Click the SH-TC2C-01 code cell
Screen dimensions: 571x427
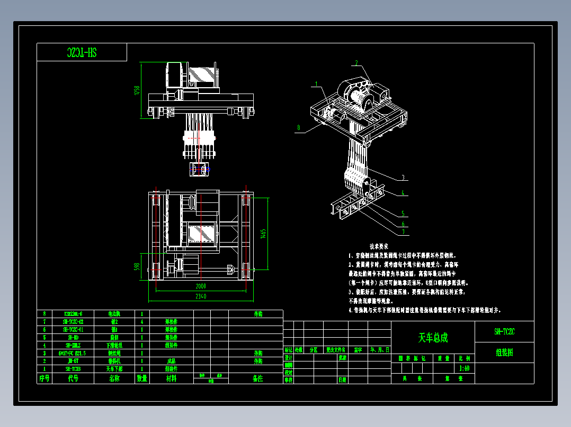click(73, 330)
